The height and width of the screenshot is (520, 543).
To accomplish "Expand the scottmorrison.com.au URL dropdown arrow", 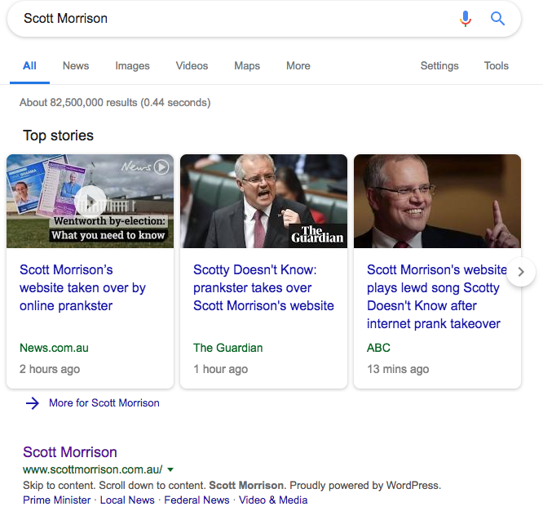I will click(170, 469).
